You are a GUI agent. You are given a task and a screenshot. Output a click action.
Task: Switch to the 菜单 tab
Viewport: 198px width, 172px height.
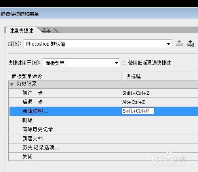(x=46, y=31)
